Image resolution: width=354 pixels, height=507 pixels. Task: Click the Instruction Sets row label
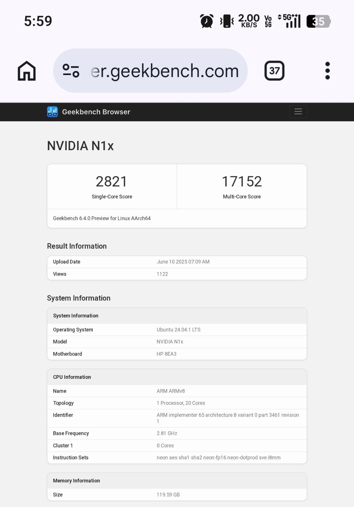click(70, 458)
